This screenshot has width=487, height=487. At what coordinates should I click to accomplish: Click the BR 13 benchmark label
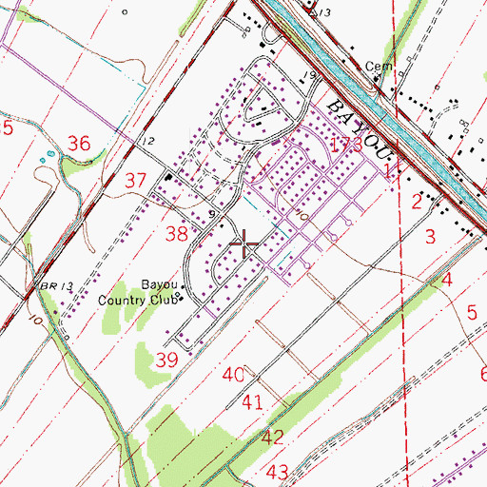click(57, 286)
